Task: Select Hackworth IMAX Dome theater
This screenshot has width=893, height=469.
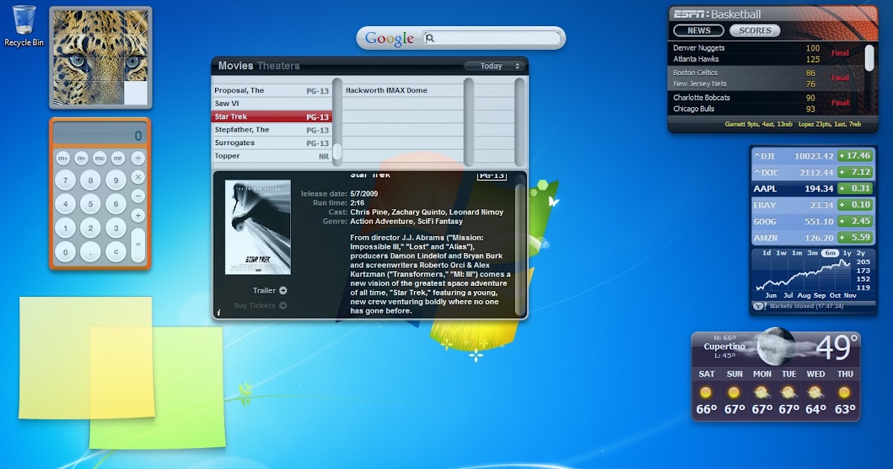Action: pos(403,91)
